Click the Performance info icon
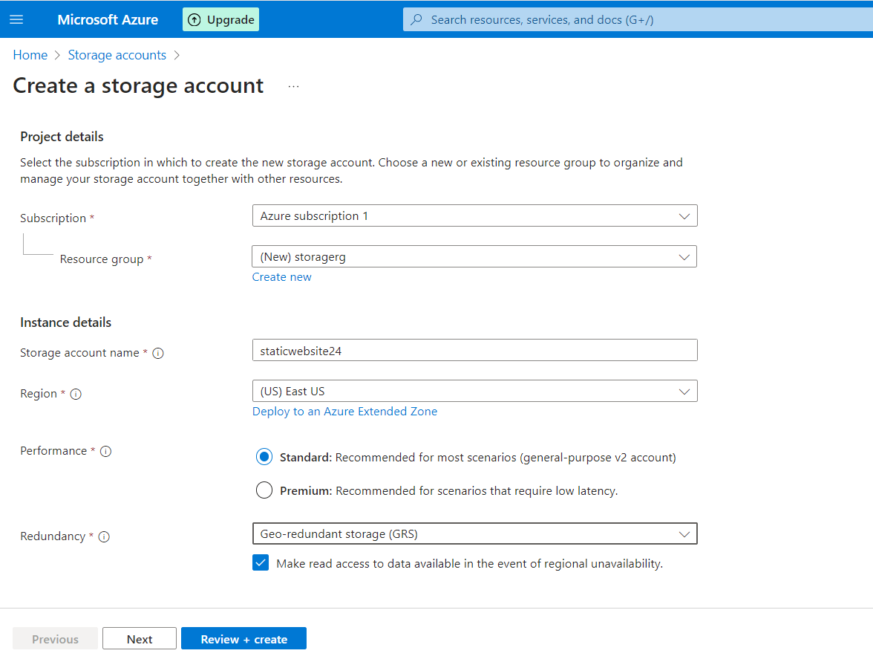Screen dimensions: 873x662 105,451
